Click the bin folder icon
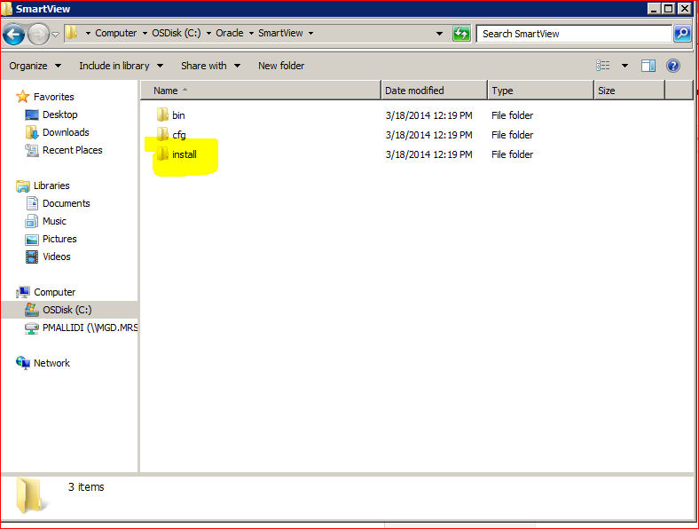 coord(162,114)
